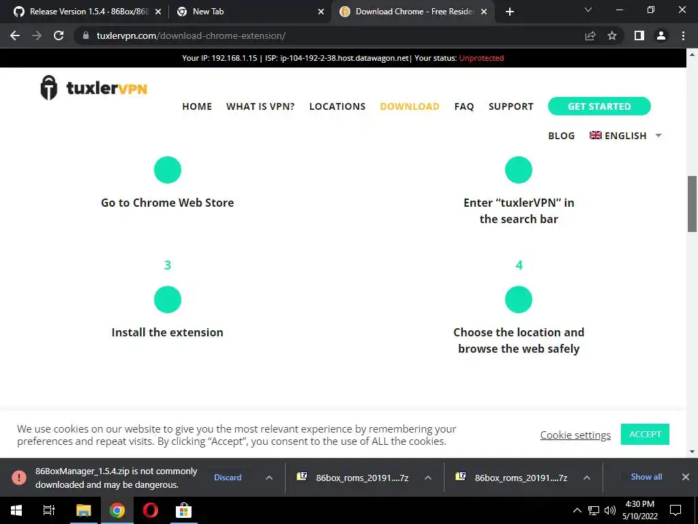Open the BLOG link
698x524 pixels.
click(562, 136)
